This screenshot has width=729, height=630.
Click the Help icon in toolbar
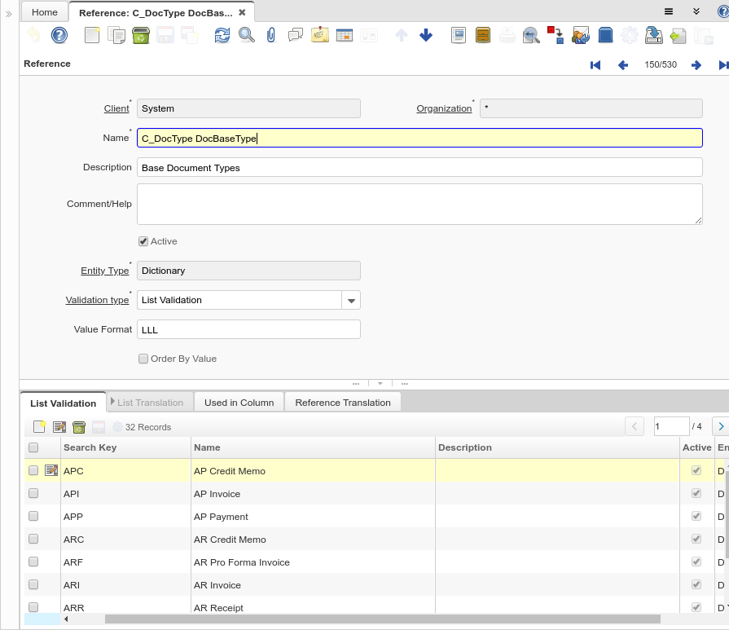tap(59, 35)
